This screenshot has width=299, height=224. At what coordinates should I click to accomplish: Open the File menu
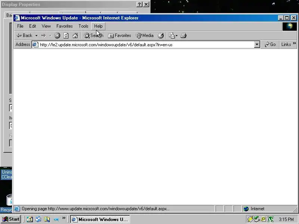click(x=20, y=26)
